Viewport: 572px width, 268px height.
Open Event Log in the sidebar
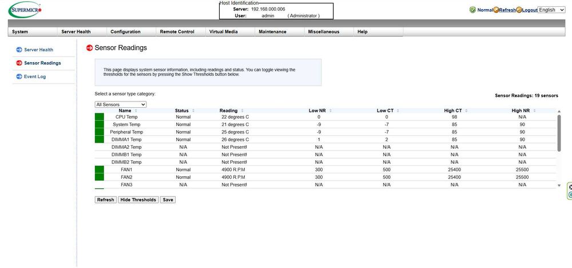35,77
